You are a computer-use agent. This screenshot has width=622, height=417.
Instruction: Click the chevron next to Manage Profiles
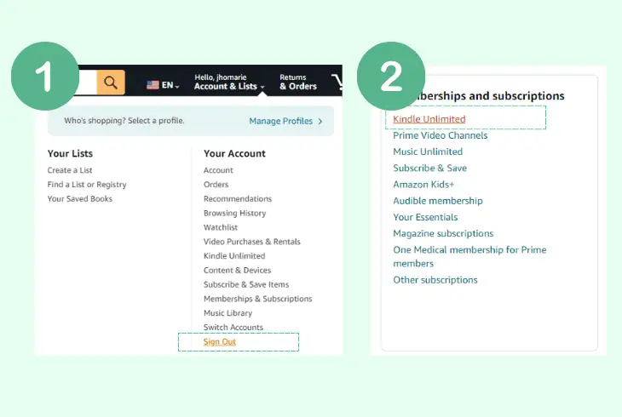coord(320,122)
